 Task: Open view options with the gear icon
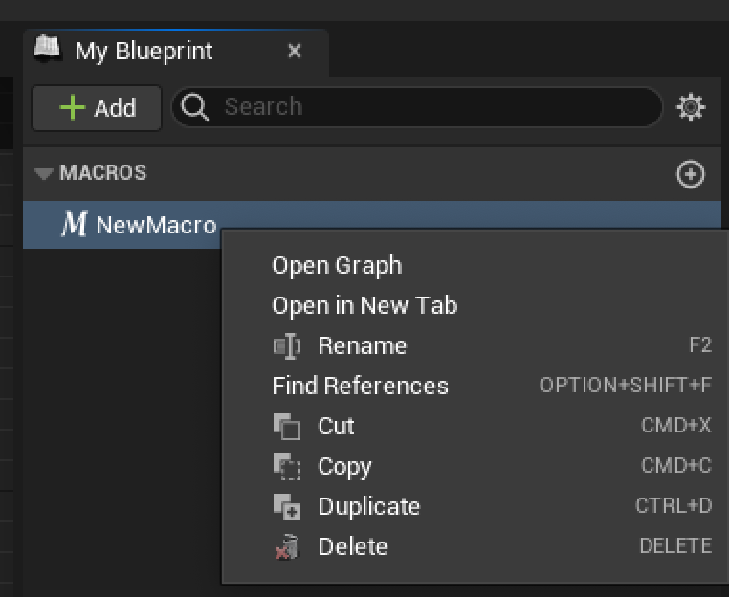coord(691,108)
